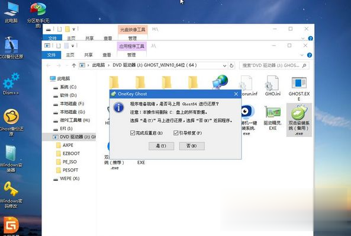Open the 主页 tab in J:\ window
351x236 pixels.
70,55
